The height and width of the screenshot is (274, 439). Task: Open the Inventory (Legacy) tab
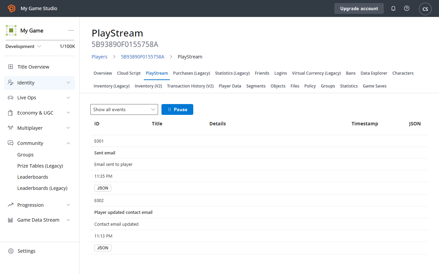tap(112, 86)
